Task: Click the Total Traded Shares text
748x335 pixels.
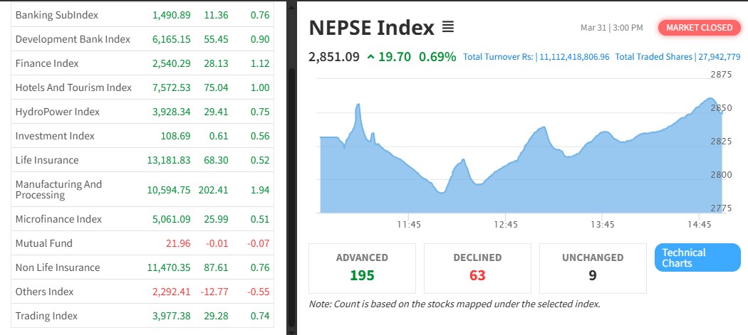Action: pos(677,56)
